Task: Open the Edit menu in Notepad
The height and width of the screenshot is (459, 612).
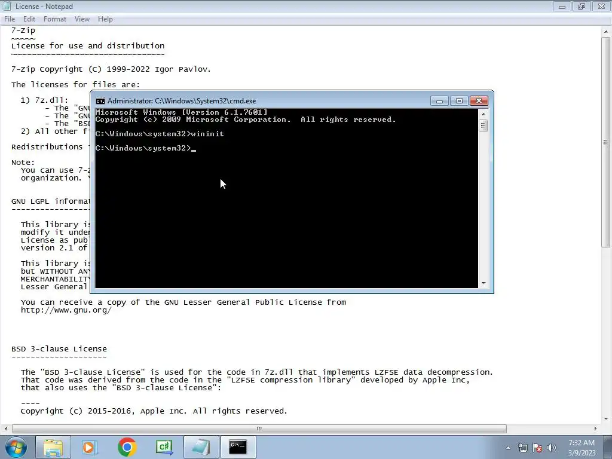Action: point(29,19)
